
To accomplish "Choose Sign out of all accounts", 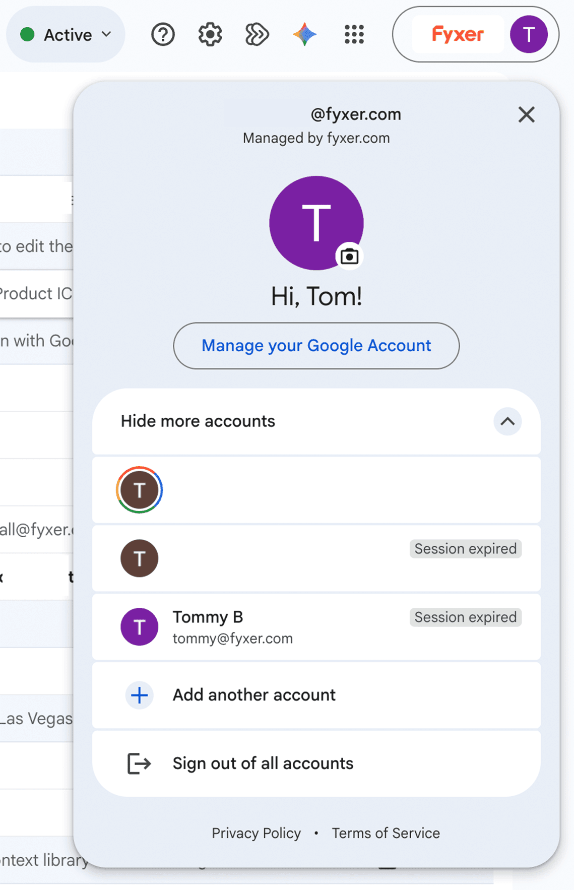I will tap(316, 764).
